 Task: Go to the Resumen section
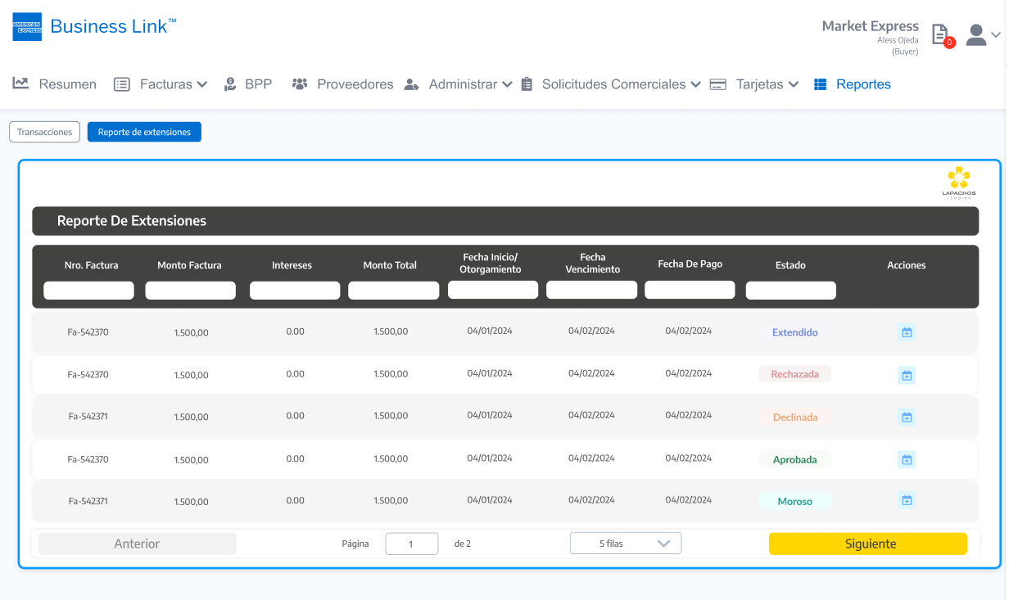pyautogui.click(x=55, y=84)
